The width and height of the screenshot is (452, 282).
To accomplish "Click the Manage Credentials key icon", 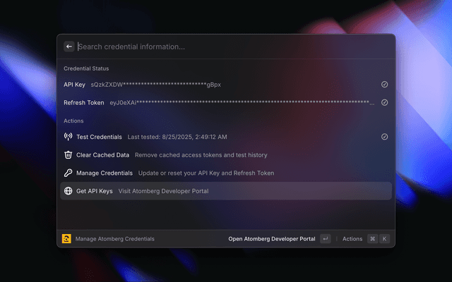I will [69, 173].
